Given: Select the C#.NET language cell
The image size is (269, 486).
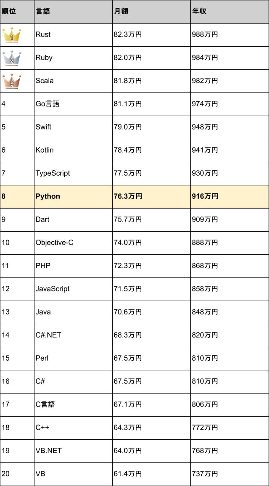Looking at the screenshot, I should pyautogui.click(x=73, y=335).
